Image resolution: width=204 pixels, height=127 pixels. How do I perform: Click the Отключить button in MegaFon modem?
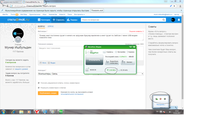coord(94,60)
